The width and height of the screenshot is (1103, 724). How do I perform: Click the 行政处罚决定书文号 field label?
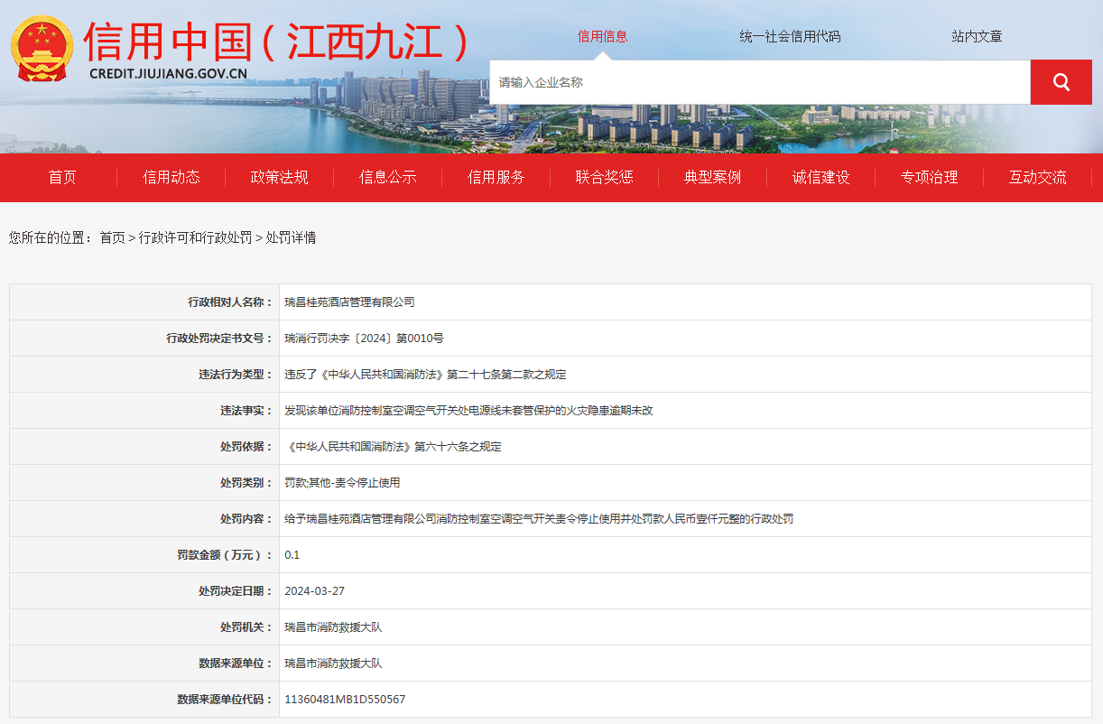click(219, 339)
